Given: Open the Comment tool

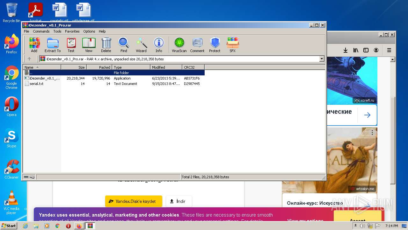Looking at the screenshot, I should pyautogui.click(x=197, y=45).
